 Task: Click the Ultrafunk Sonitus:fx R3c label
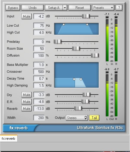pyautogui.click(x=100, y=128)
